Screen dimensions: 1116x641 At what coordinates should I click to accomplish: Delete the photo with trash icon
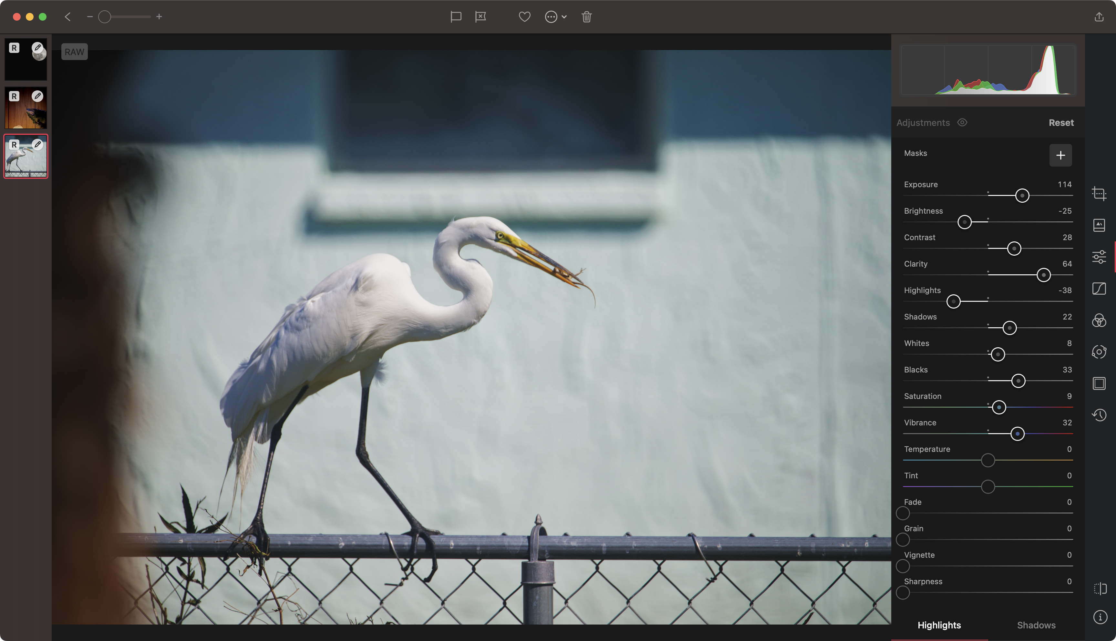pos(586,17)
